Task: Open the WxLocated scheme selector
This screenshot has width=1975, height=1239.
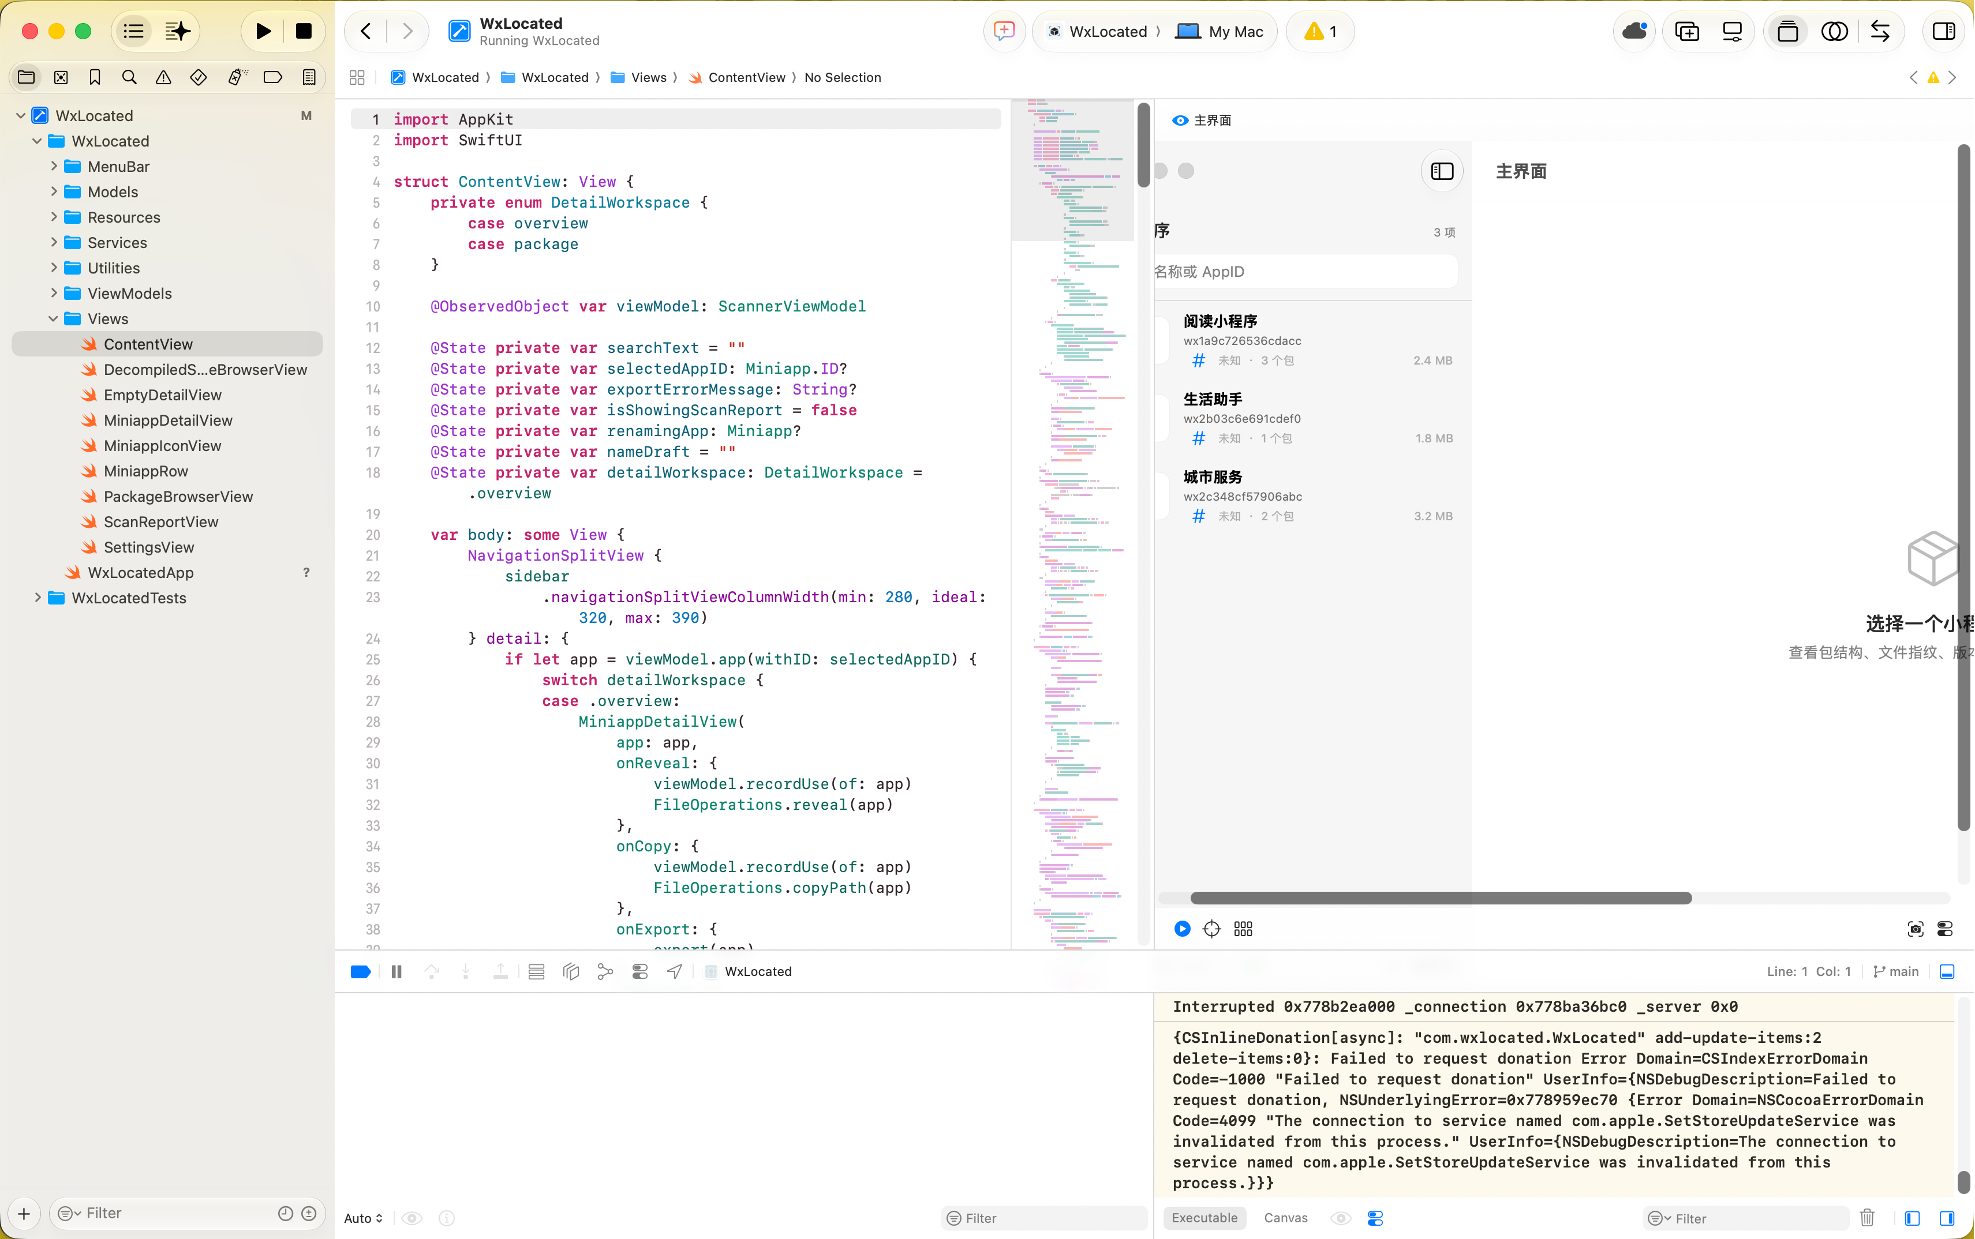Action: tap(1097, 31)
